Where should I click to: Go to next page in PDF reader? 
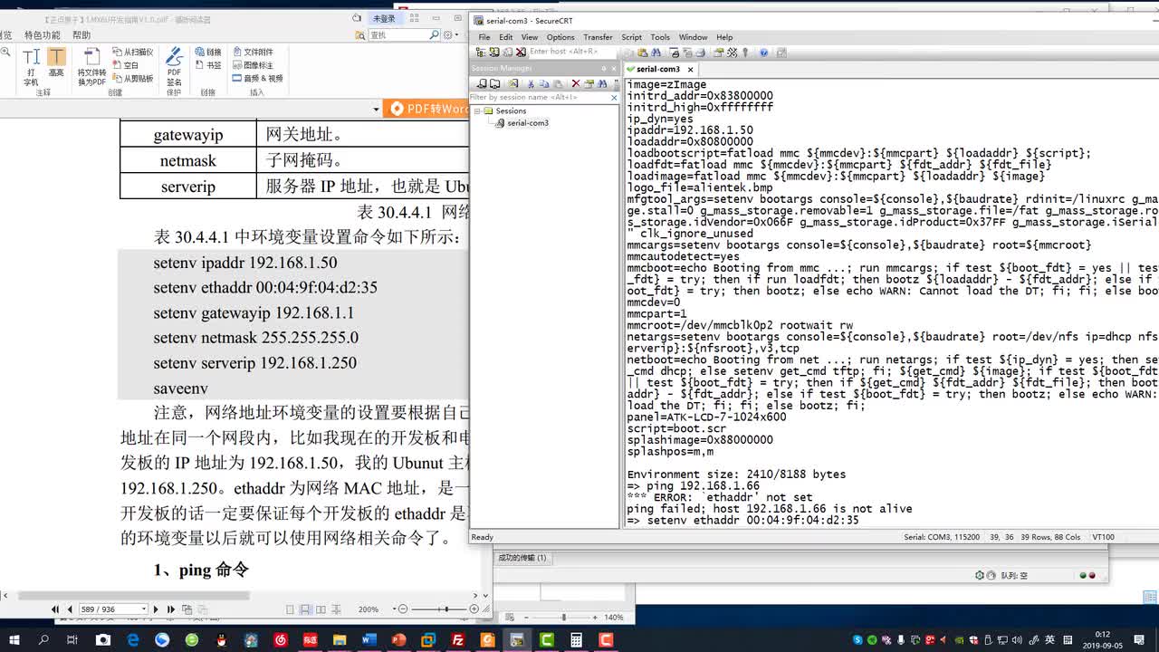pos(156,609)
